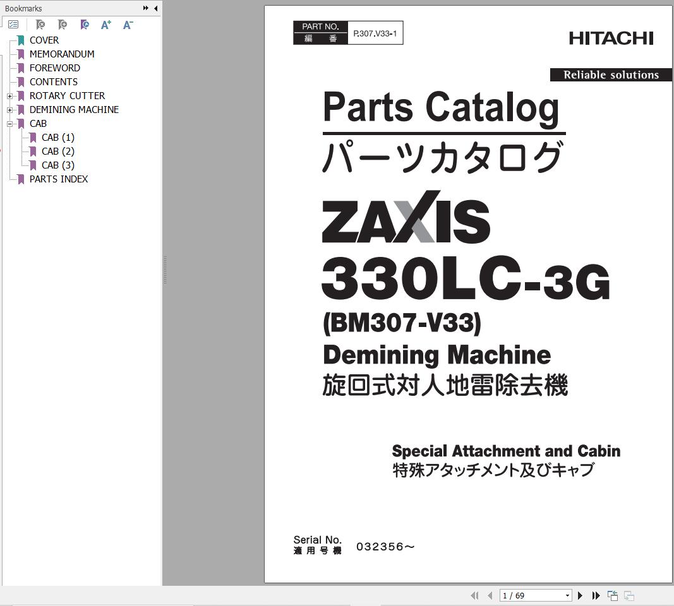Click the bookmark with play-arrow icon
Image resolution: width=674 pixels, height=606 pixels.
(85, 25)
